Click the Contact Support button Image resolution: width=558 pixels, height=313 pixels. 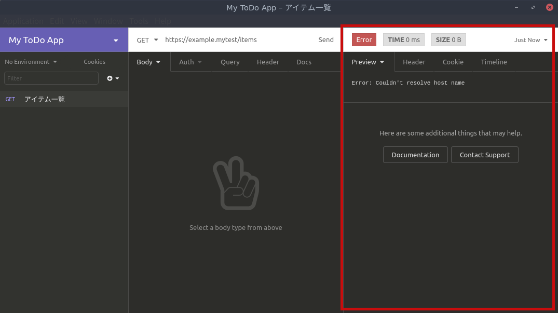click(x=484, y=155)
